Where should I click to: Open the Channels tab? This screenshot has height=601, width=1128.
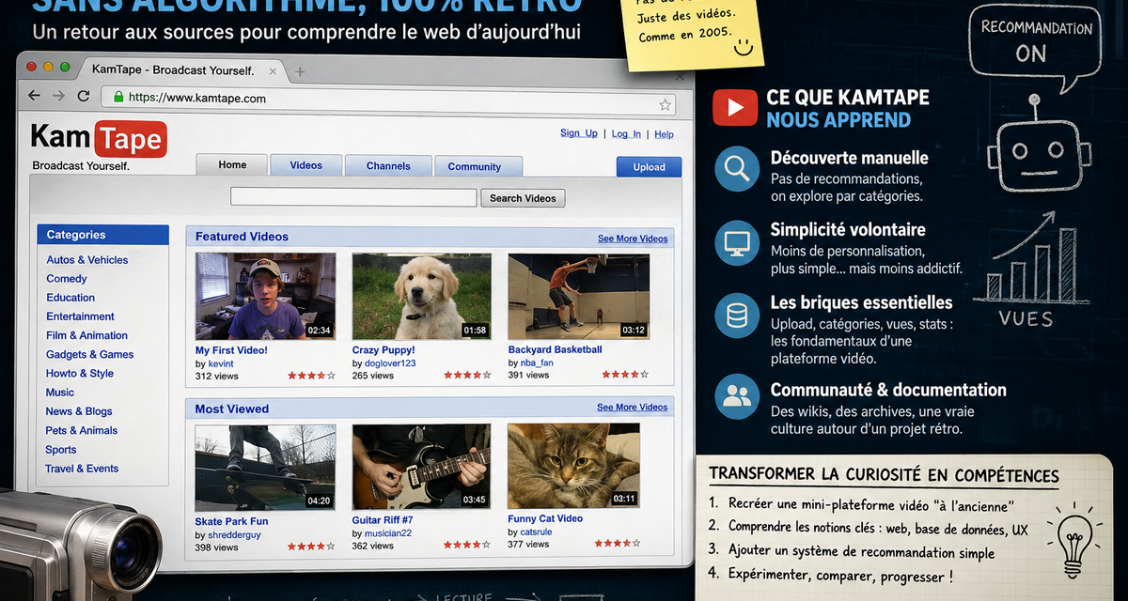tap(388, 166)
